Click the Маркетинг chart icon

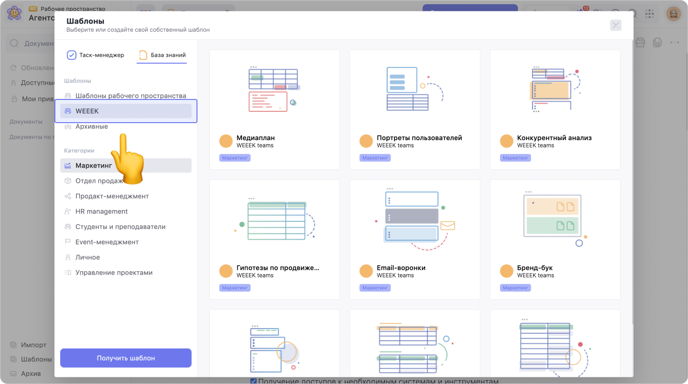tap(68, 165)
